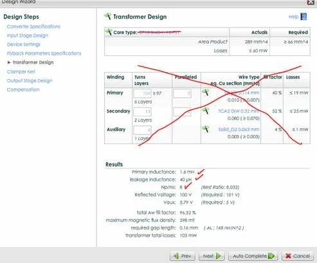317x263 pixels.
Task: Click the Help icon in the top right
Action: click(303, 17)
